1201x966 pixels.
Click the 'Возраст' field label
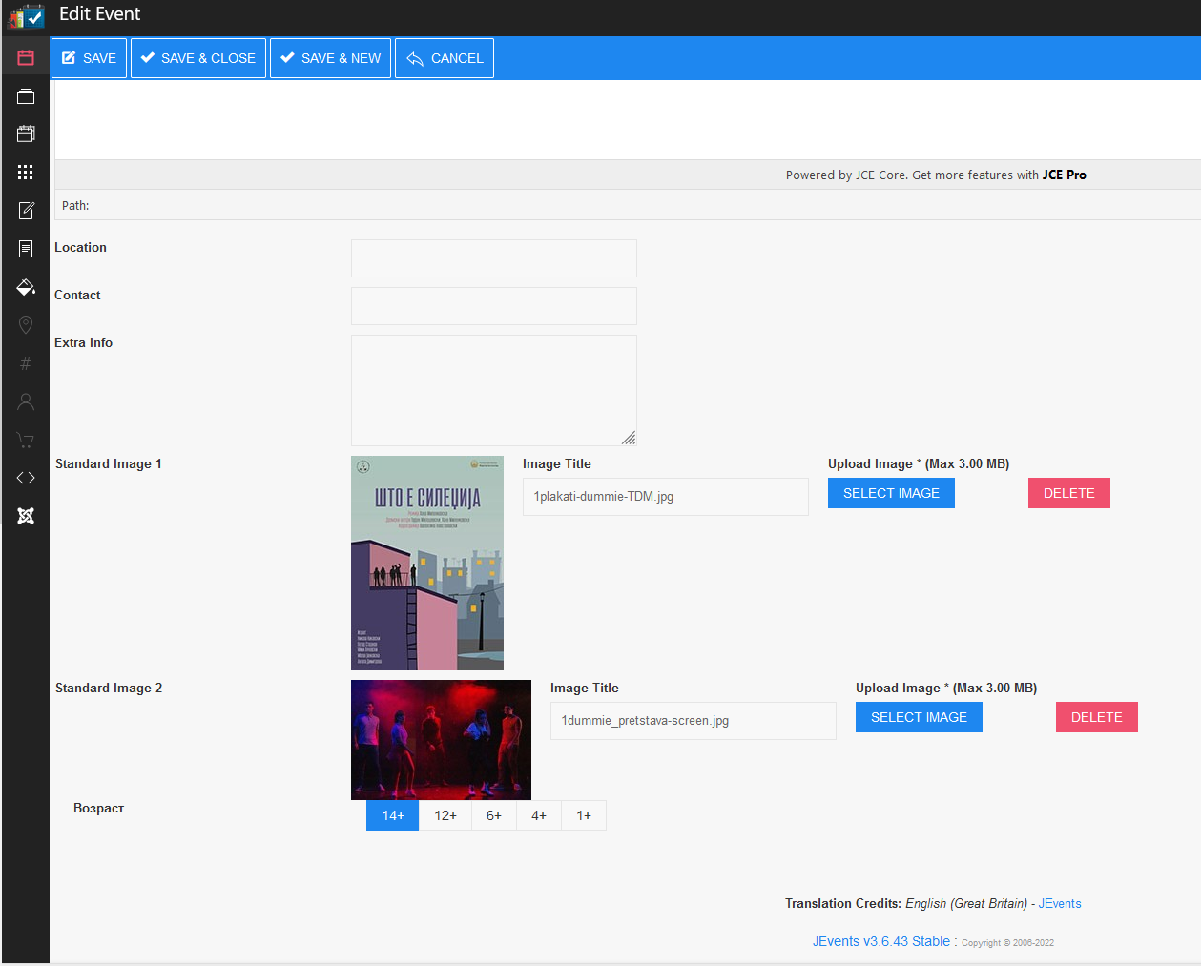tap(99, 808)
